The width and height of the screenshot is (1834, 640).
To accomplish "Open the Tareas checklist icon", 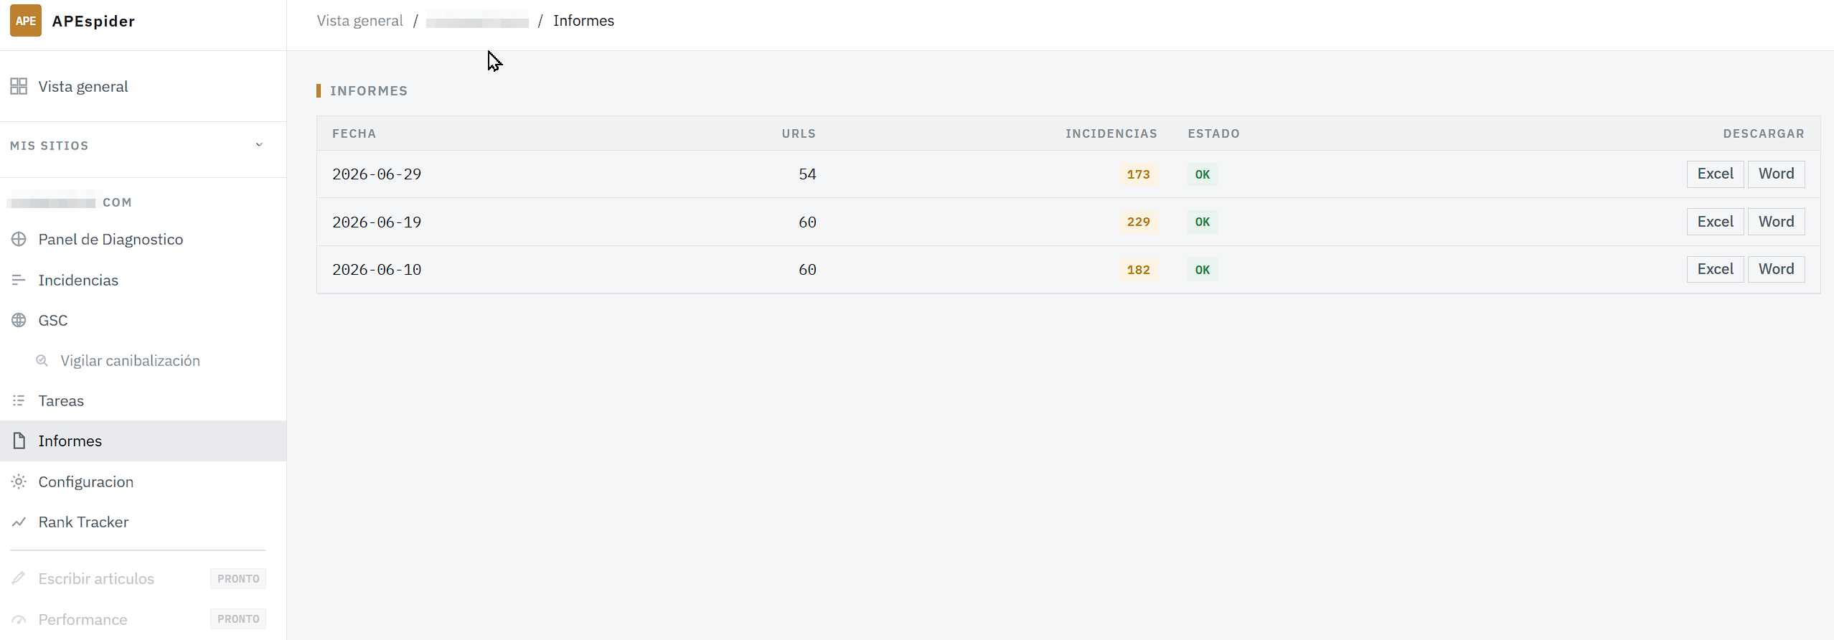I will pos(19,400).
